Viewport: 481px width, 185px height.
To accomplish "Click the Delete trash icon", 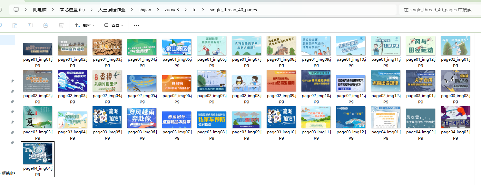I will pos(61,25).
